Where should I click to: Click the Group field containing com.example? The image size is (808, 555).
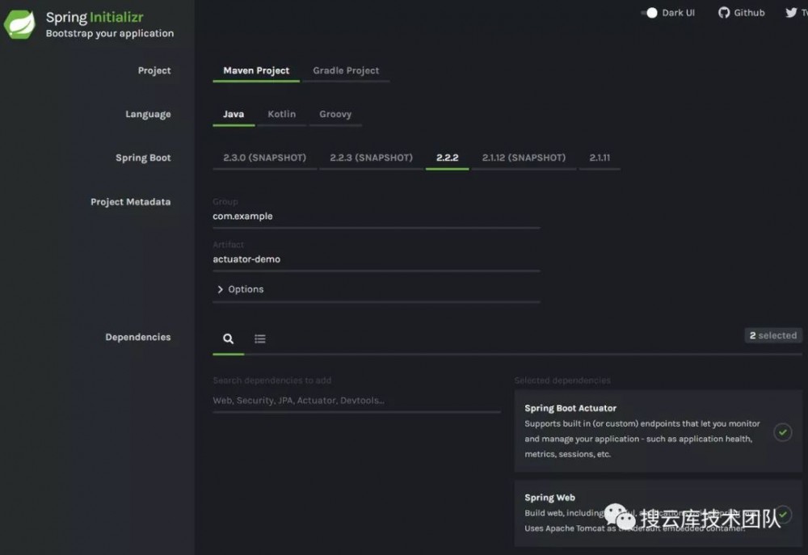pyautogui.click(x=376, y=217)
